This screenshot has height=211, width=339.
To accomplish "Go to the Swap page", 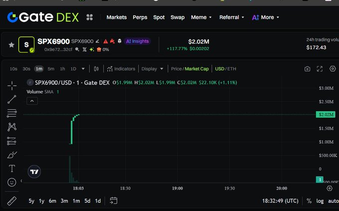I will pyautogui.click(x=177, y=17).
